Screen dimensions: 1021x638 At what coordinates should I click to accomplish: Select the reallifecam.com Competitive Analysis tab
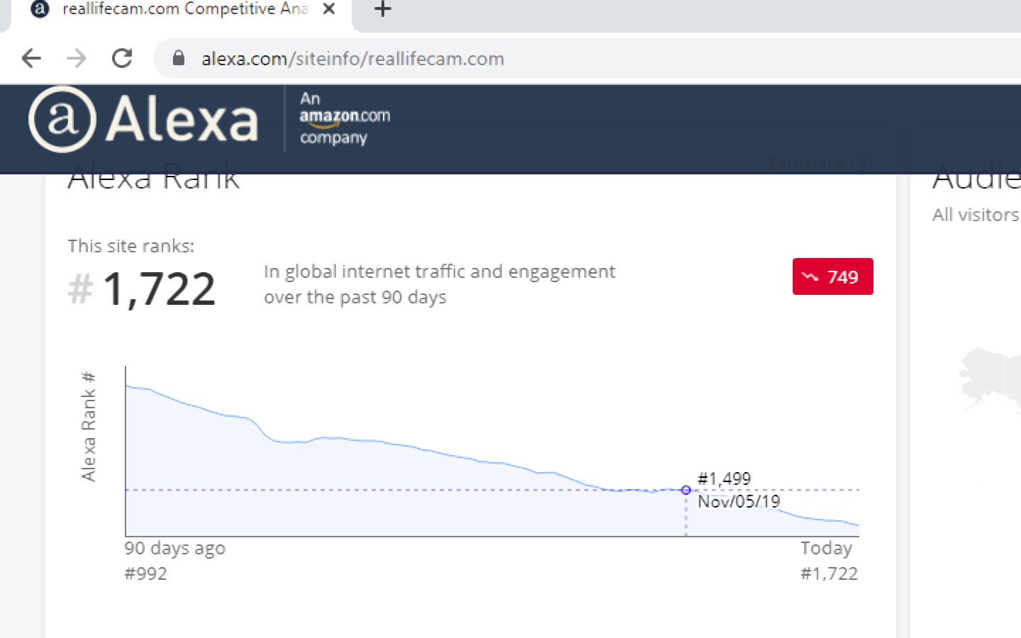pos(184,9)
